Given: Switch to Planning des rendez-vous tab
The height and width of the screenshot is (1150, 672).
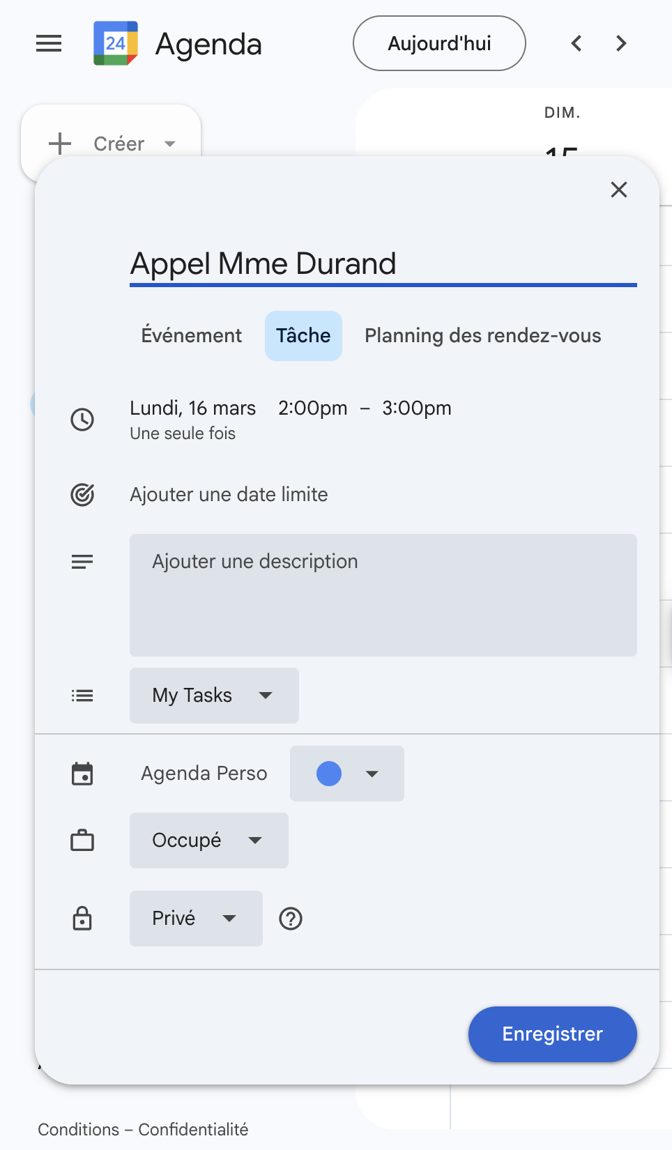Looking at the screenshot, I should coord(482,336).
